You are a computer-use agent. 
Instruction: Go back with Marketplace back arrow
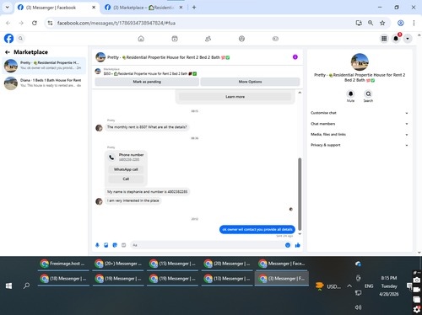point(8,52)
